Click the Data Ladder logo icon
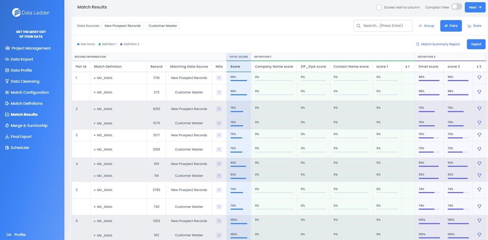Screen dimensions: 488x240 pos(16,13)
